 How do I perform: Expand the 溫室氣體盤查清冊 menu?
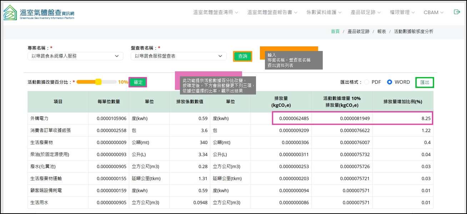216,12
